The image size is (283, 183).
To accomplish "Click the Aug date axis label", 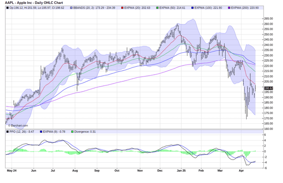I will (75, 171).
